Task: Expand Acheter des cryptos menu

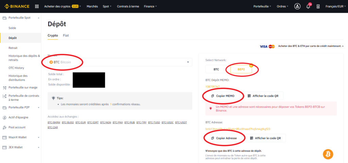Action: 63,6
